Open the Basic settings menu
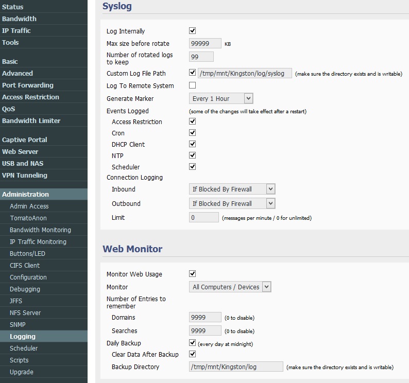Screen dimensions: 409x383 [44, 62]
